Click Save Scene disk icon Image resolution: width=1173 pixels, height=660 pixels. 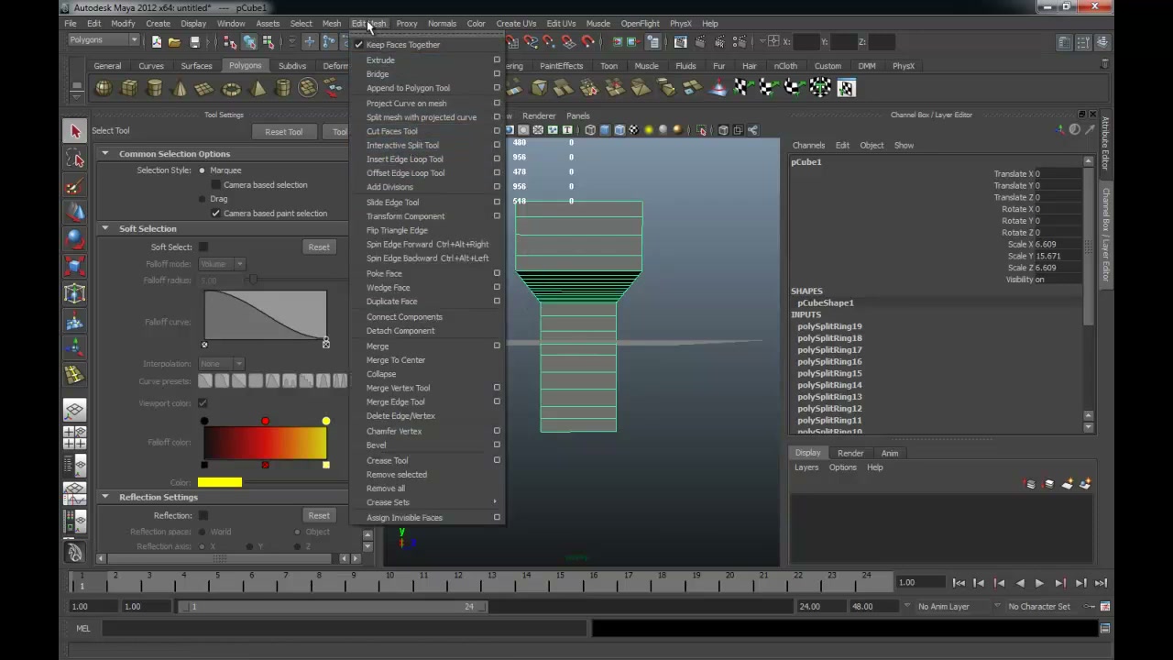(194, 41)
